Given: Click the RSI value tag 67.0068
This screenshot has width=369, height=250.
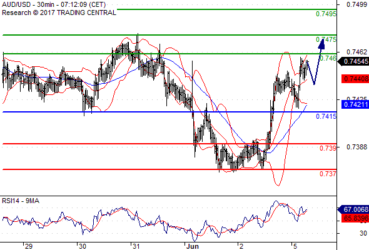Looking at the screenshot, I should point(353,209).
